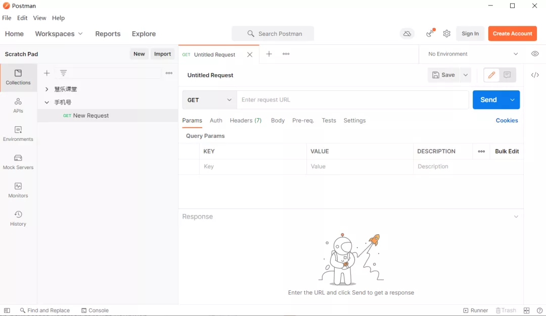Switch to the Auth tab
Image resolution: width=546 pixels, height=316 pixels.
coord(216,120)
